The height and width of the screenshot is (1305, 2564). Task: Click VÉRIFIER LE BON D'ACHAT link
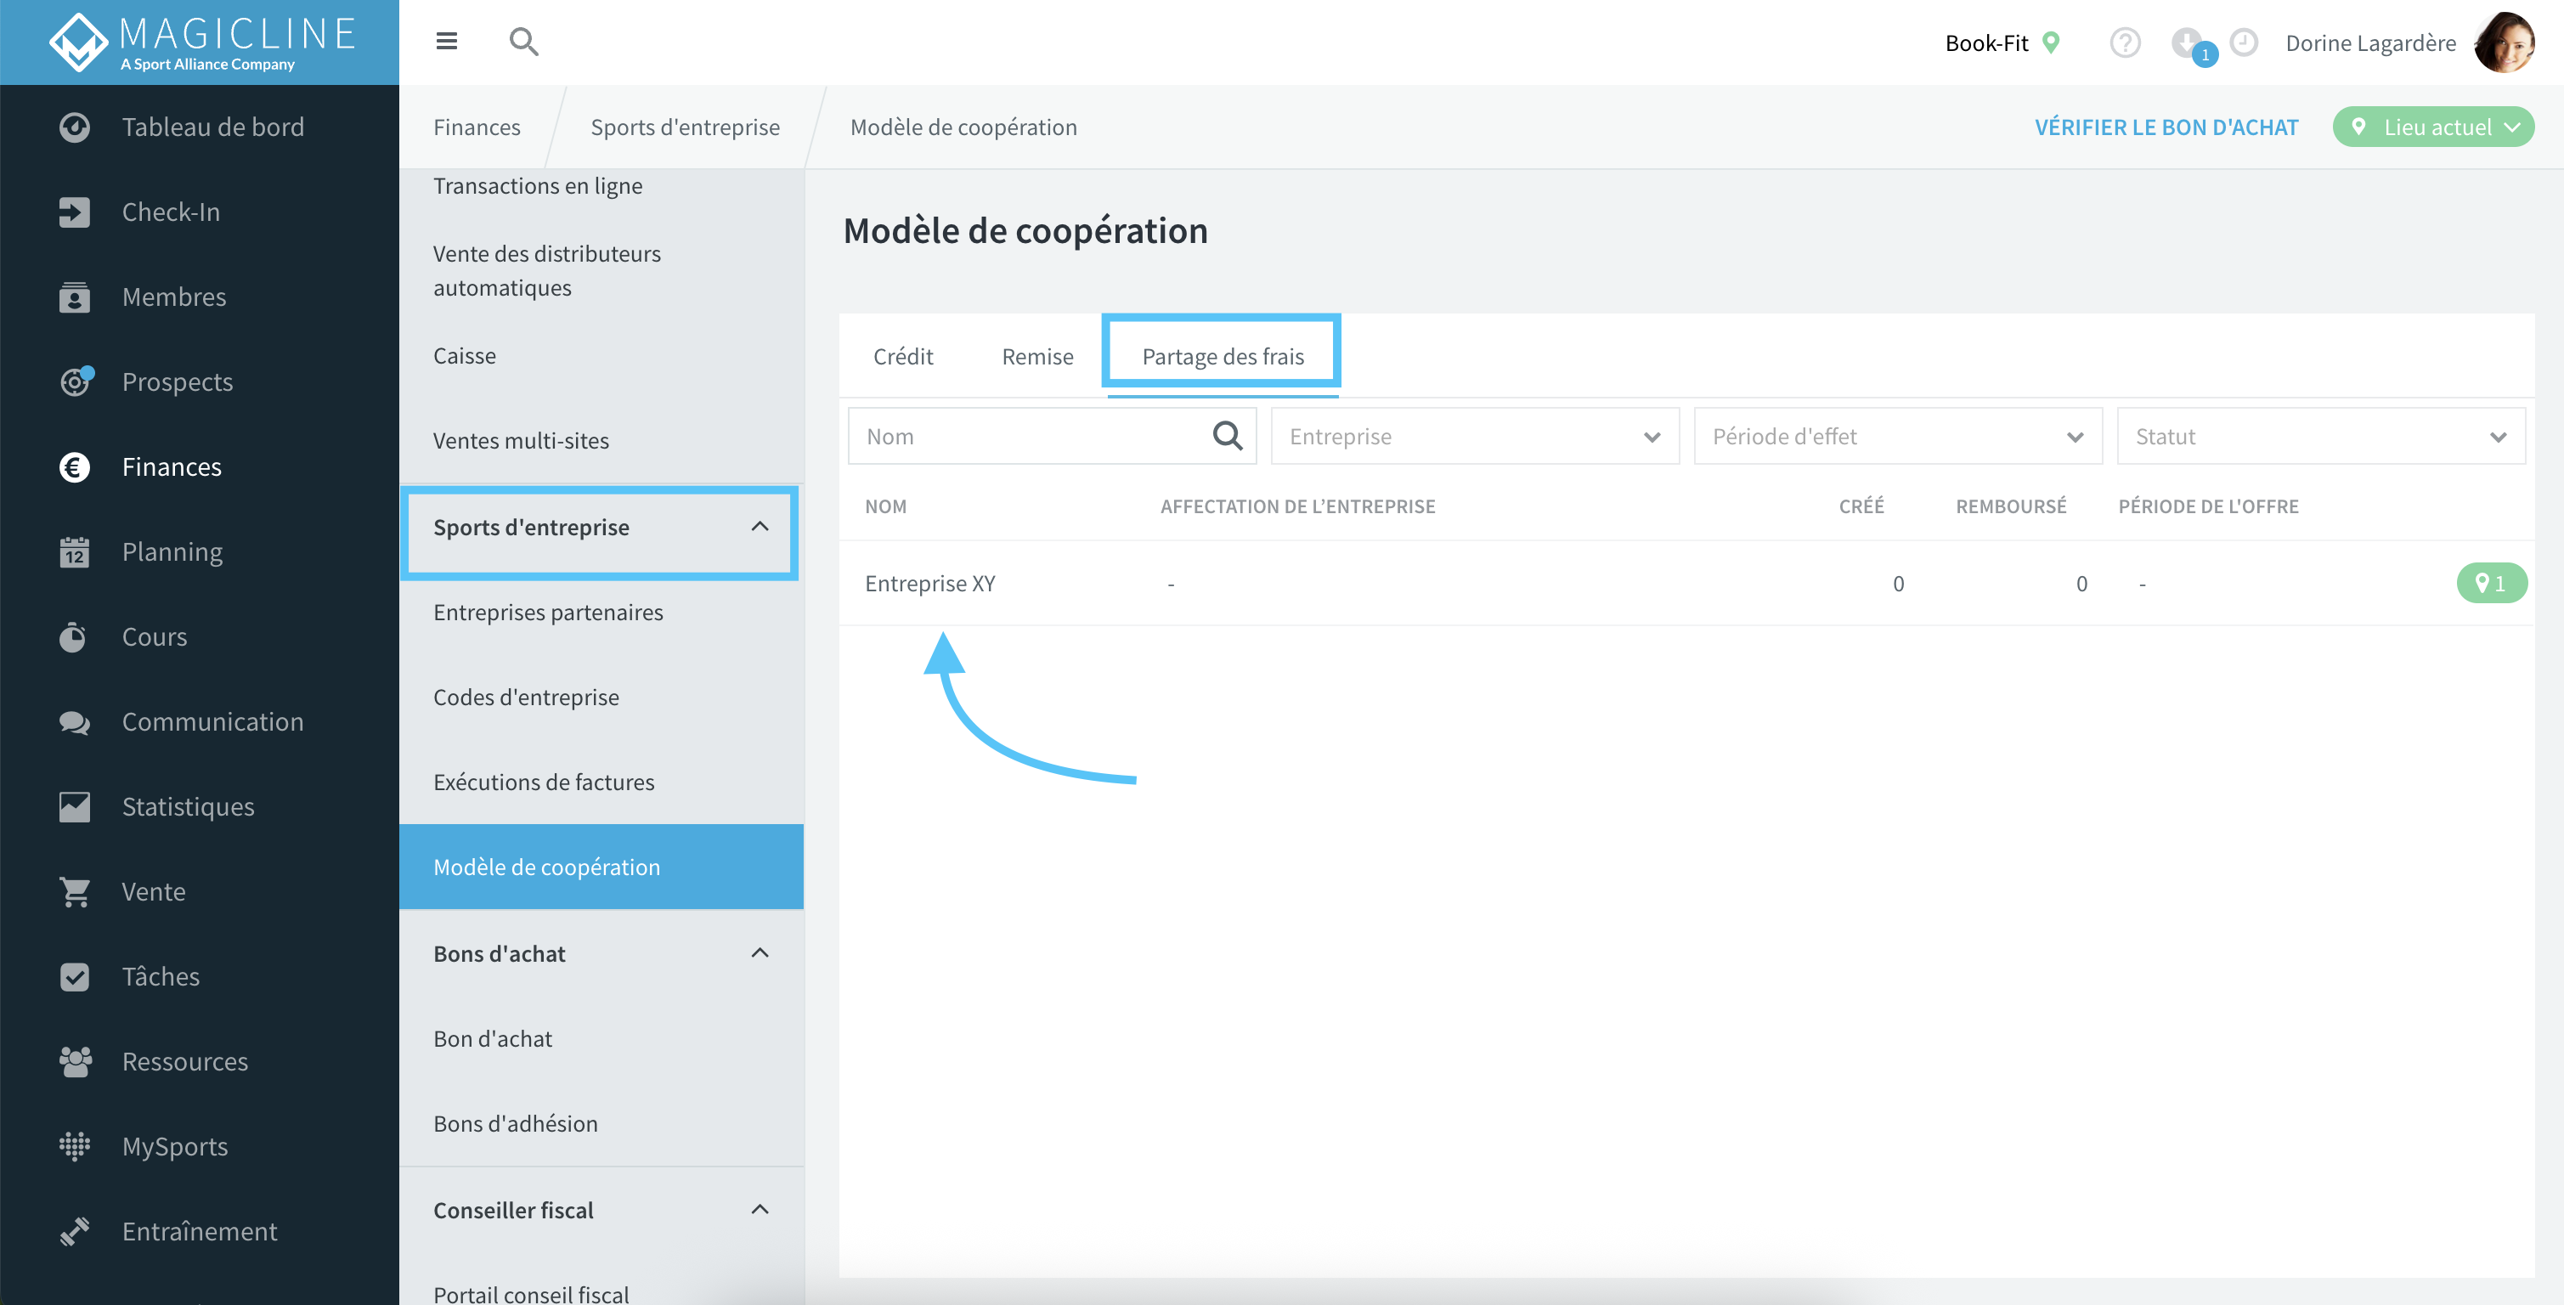[2166, 127]
